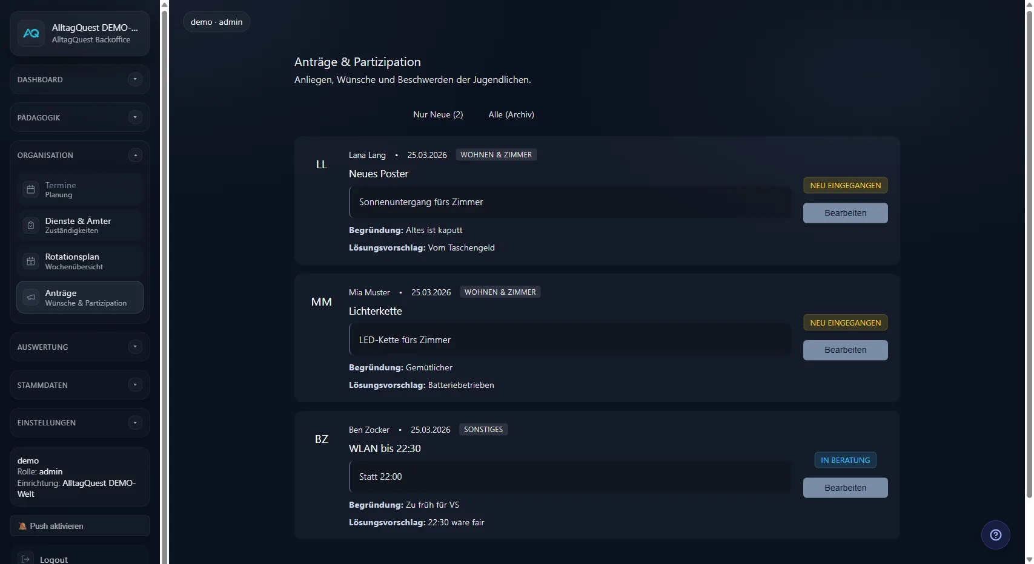1034x564 pixels.
Task: Expand the Einstellungen section chevron
Action: pyautogui.click(x=135, y=423)
